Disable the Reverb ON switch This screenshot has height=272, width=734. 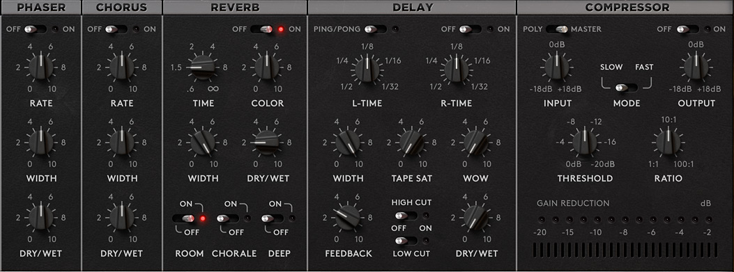click(261, 29)
